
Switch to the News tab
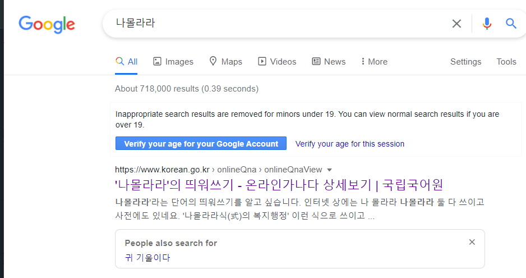coord(329,62)
